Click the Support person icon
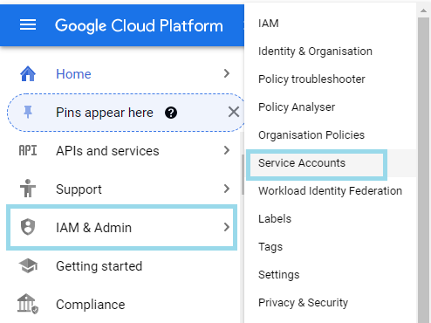Viewport: 431px width, 323px height. (x=28, y=189)
